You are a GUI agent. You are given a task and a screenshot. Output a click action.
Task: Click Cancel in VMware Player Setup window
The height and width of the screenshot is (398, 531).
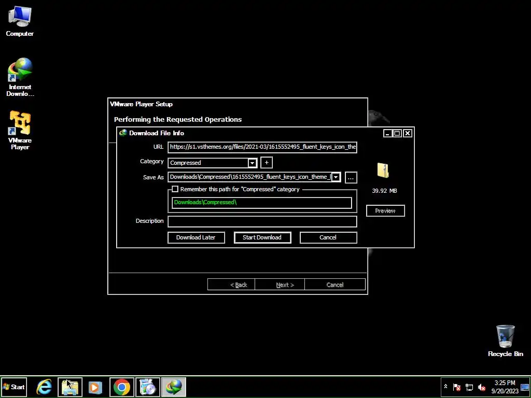point(335,285)
